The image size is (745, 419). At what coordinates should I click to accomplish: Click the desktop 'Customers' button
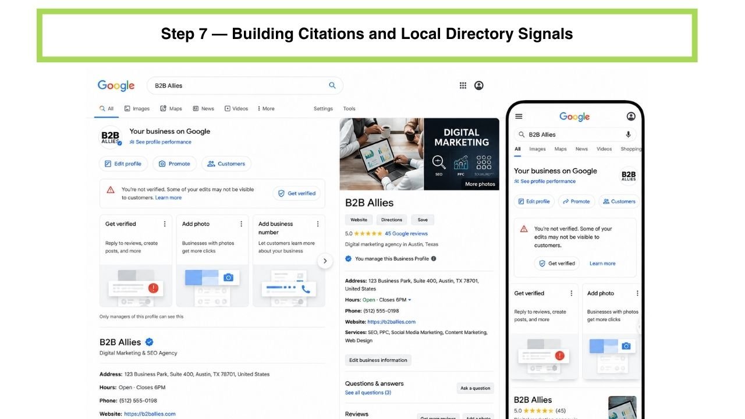pyautogui.click(x=226, y=164)
